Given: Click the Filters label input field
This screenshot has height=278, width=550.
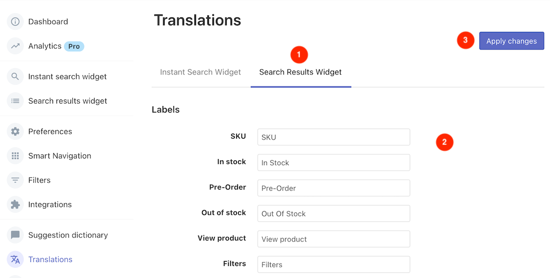Looking at the screenshot, I should pos(333,264).
